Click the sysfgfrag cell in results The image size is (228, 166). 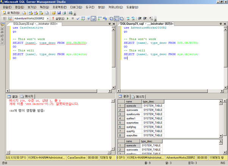pyautogui.click(x=133, y=127)
